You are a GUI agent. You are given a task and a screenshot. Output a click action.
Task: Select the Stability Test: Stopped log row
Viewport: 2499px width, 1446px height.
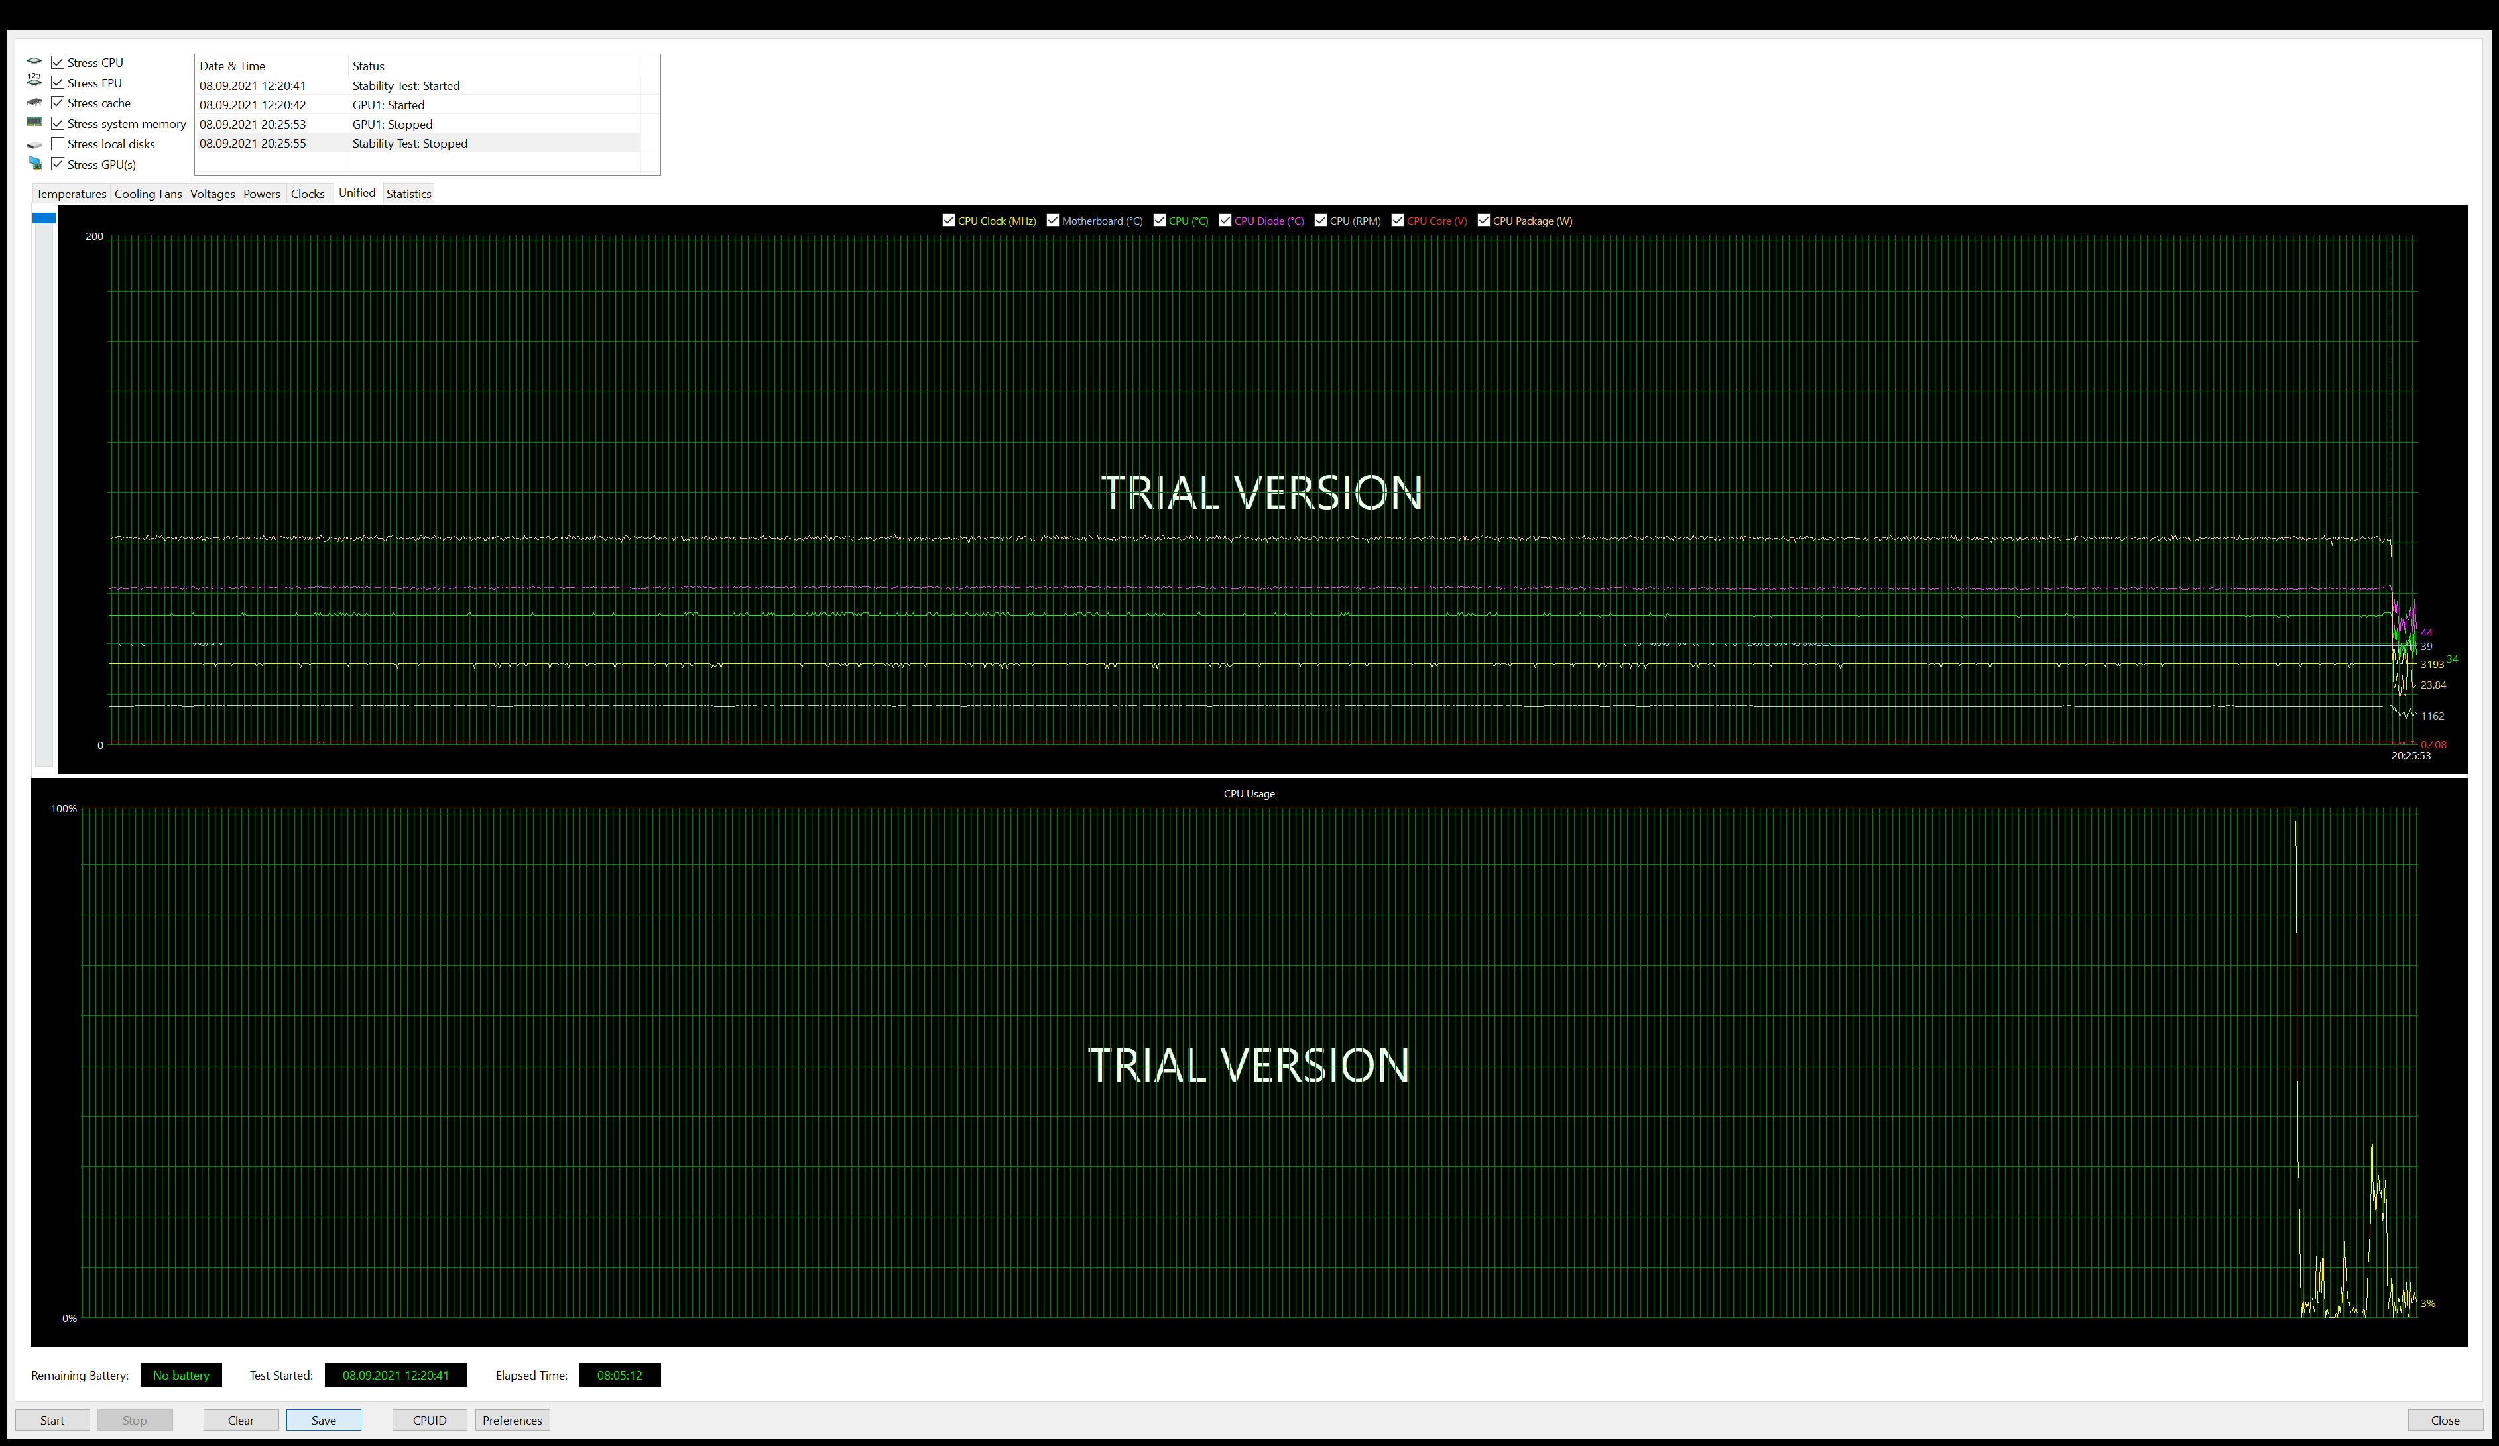410,142
